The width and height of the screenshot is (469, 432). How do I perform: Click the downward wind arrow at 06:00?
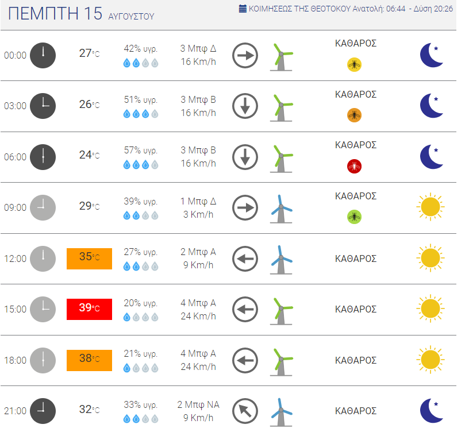(x=245, y=157)
